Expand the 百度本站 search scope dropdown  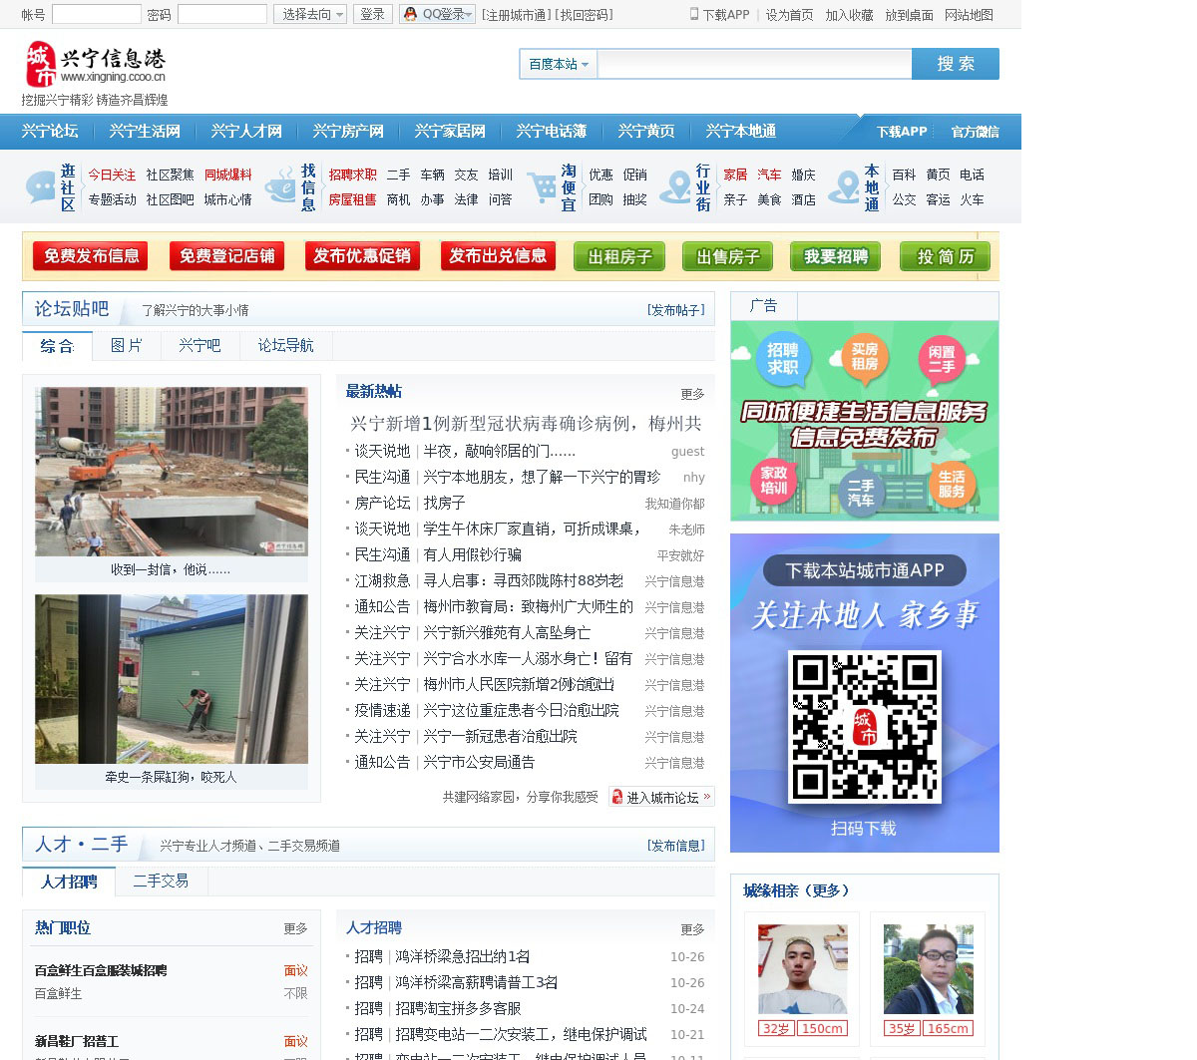(x=558, y=64)
